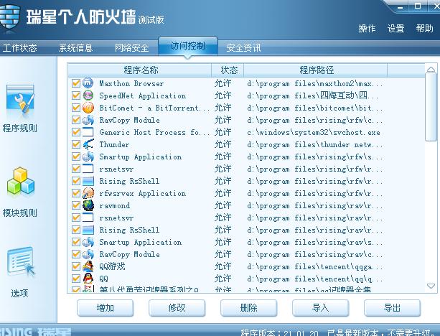
Task: Click icon beside d:\...\rising\rav\s... Smartup Application
Action: click(x=88, y=242)
